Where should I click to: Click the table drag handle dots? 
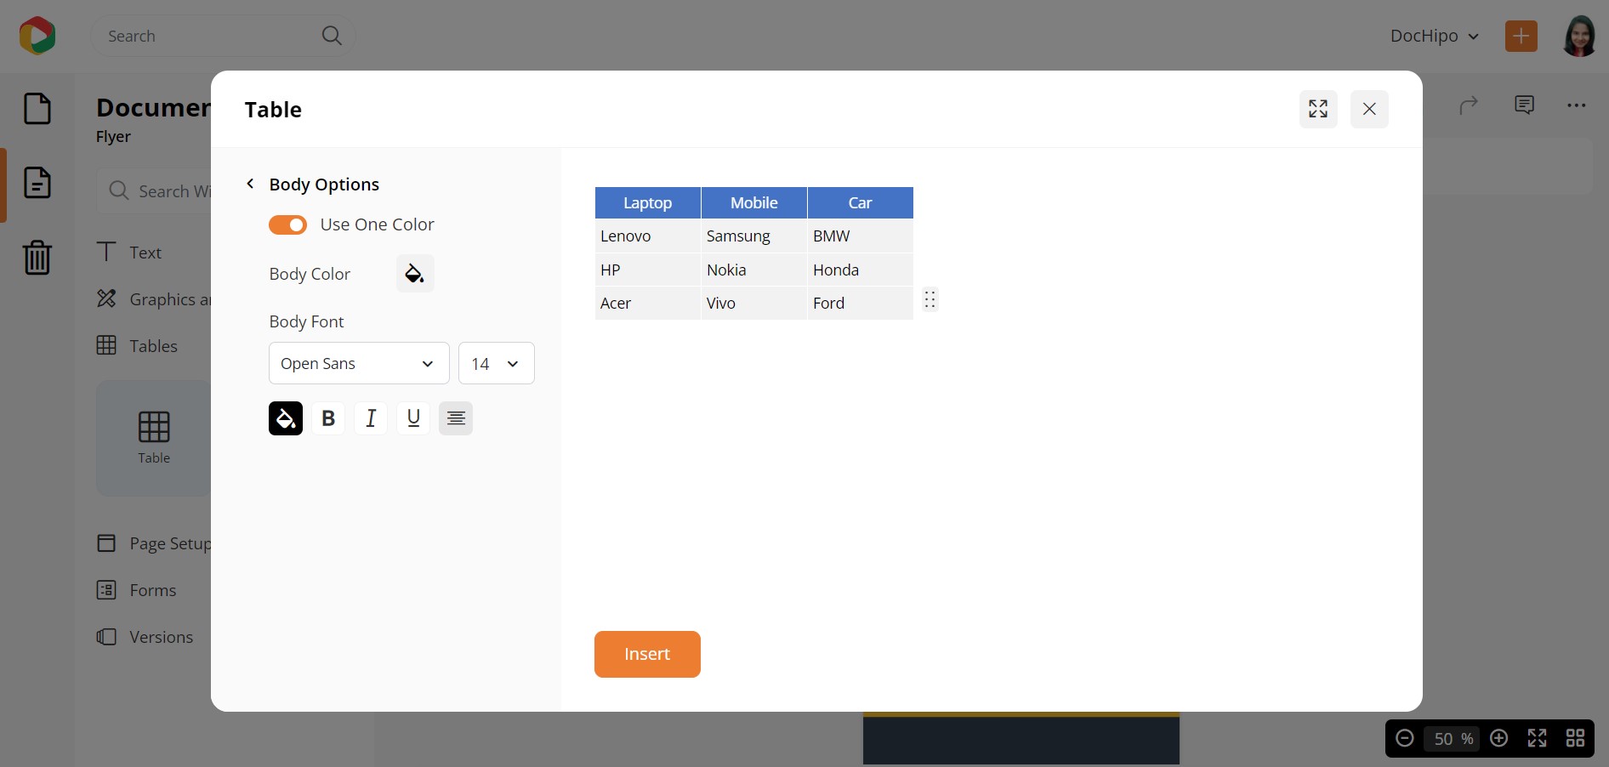click(x=930, y=300)
